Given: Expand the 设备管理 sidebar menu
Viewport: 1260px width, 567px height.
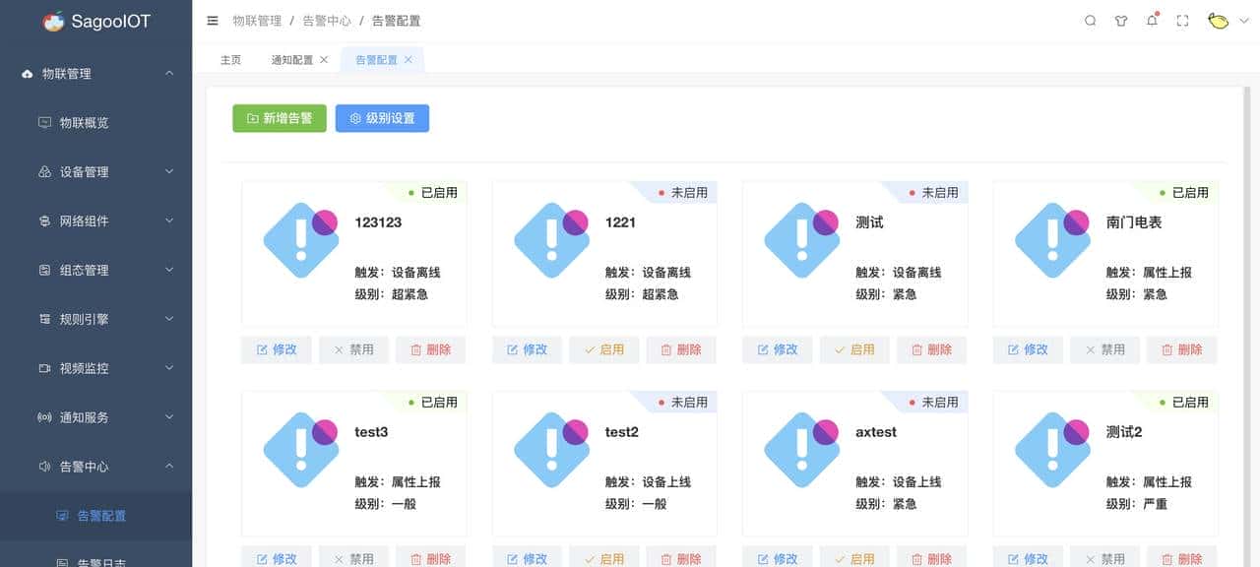Looking at the screenshot, I should point(95,171).
